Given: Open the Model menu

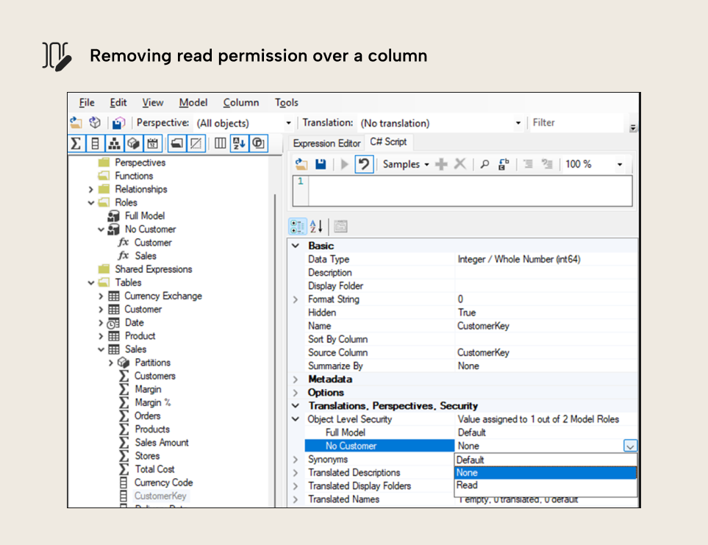Looking at the screenshot, I should pos(193,102).
